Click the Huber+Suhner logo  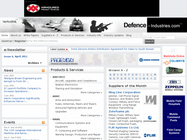tap(149, 60)
